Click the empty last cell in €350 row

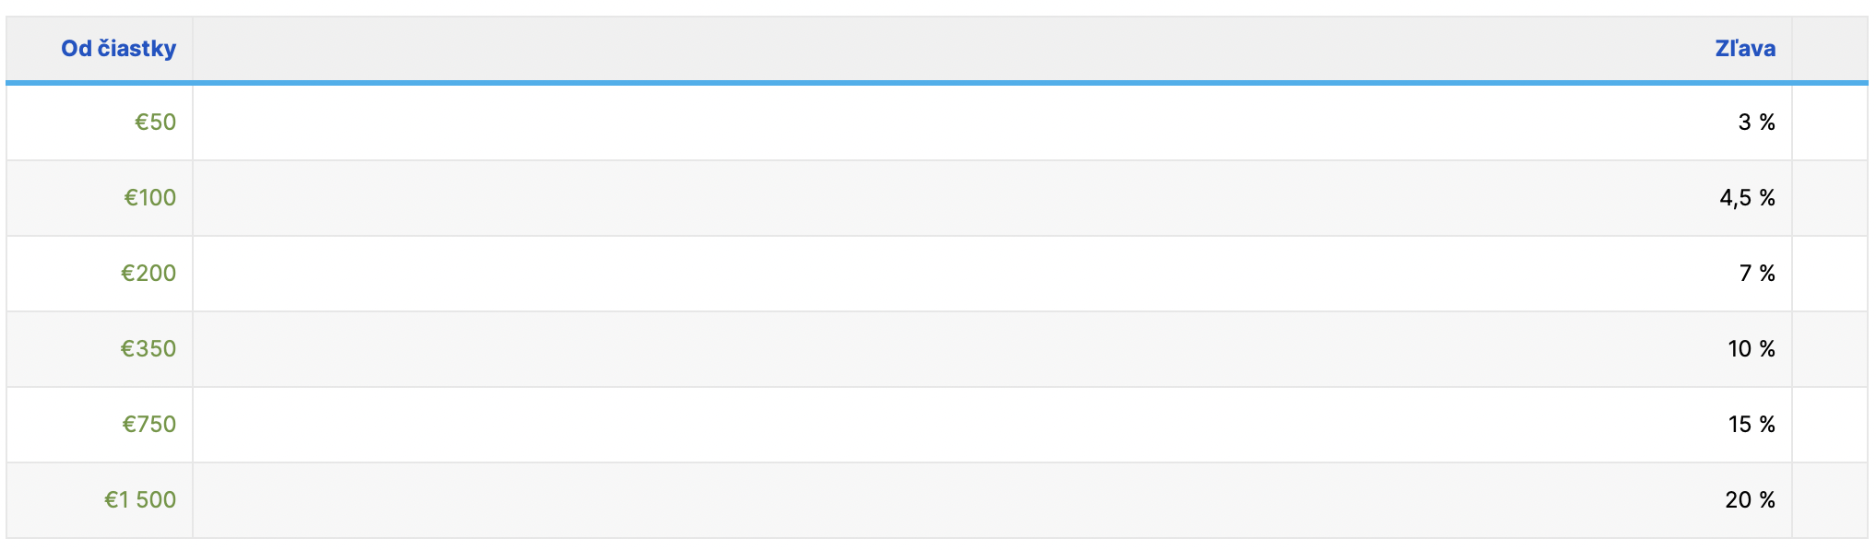tap(1830, 349)
